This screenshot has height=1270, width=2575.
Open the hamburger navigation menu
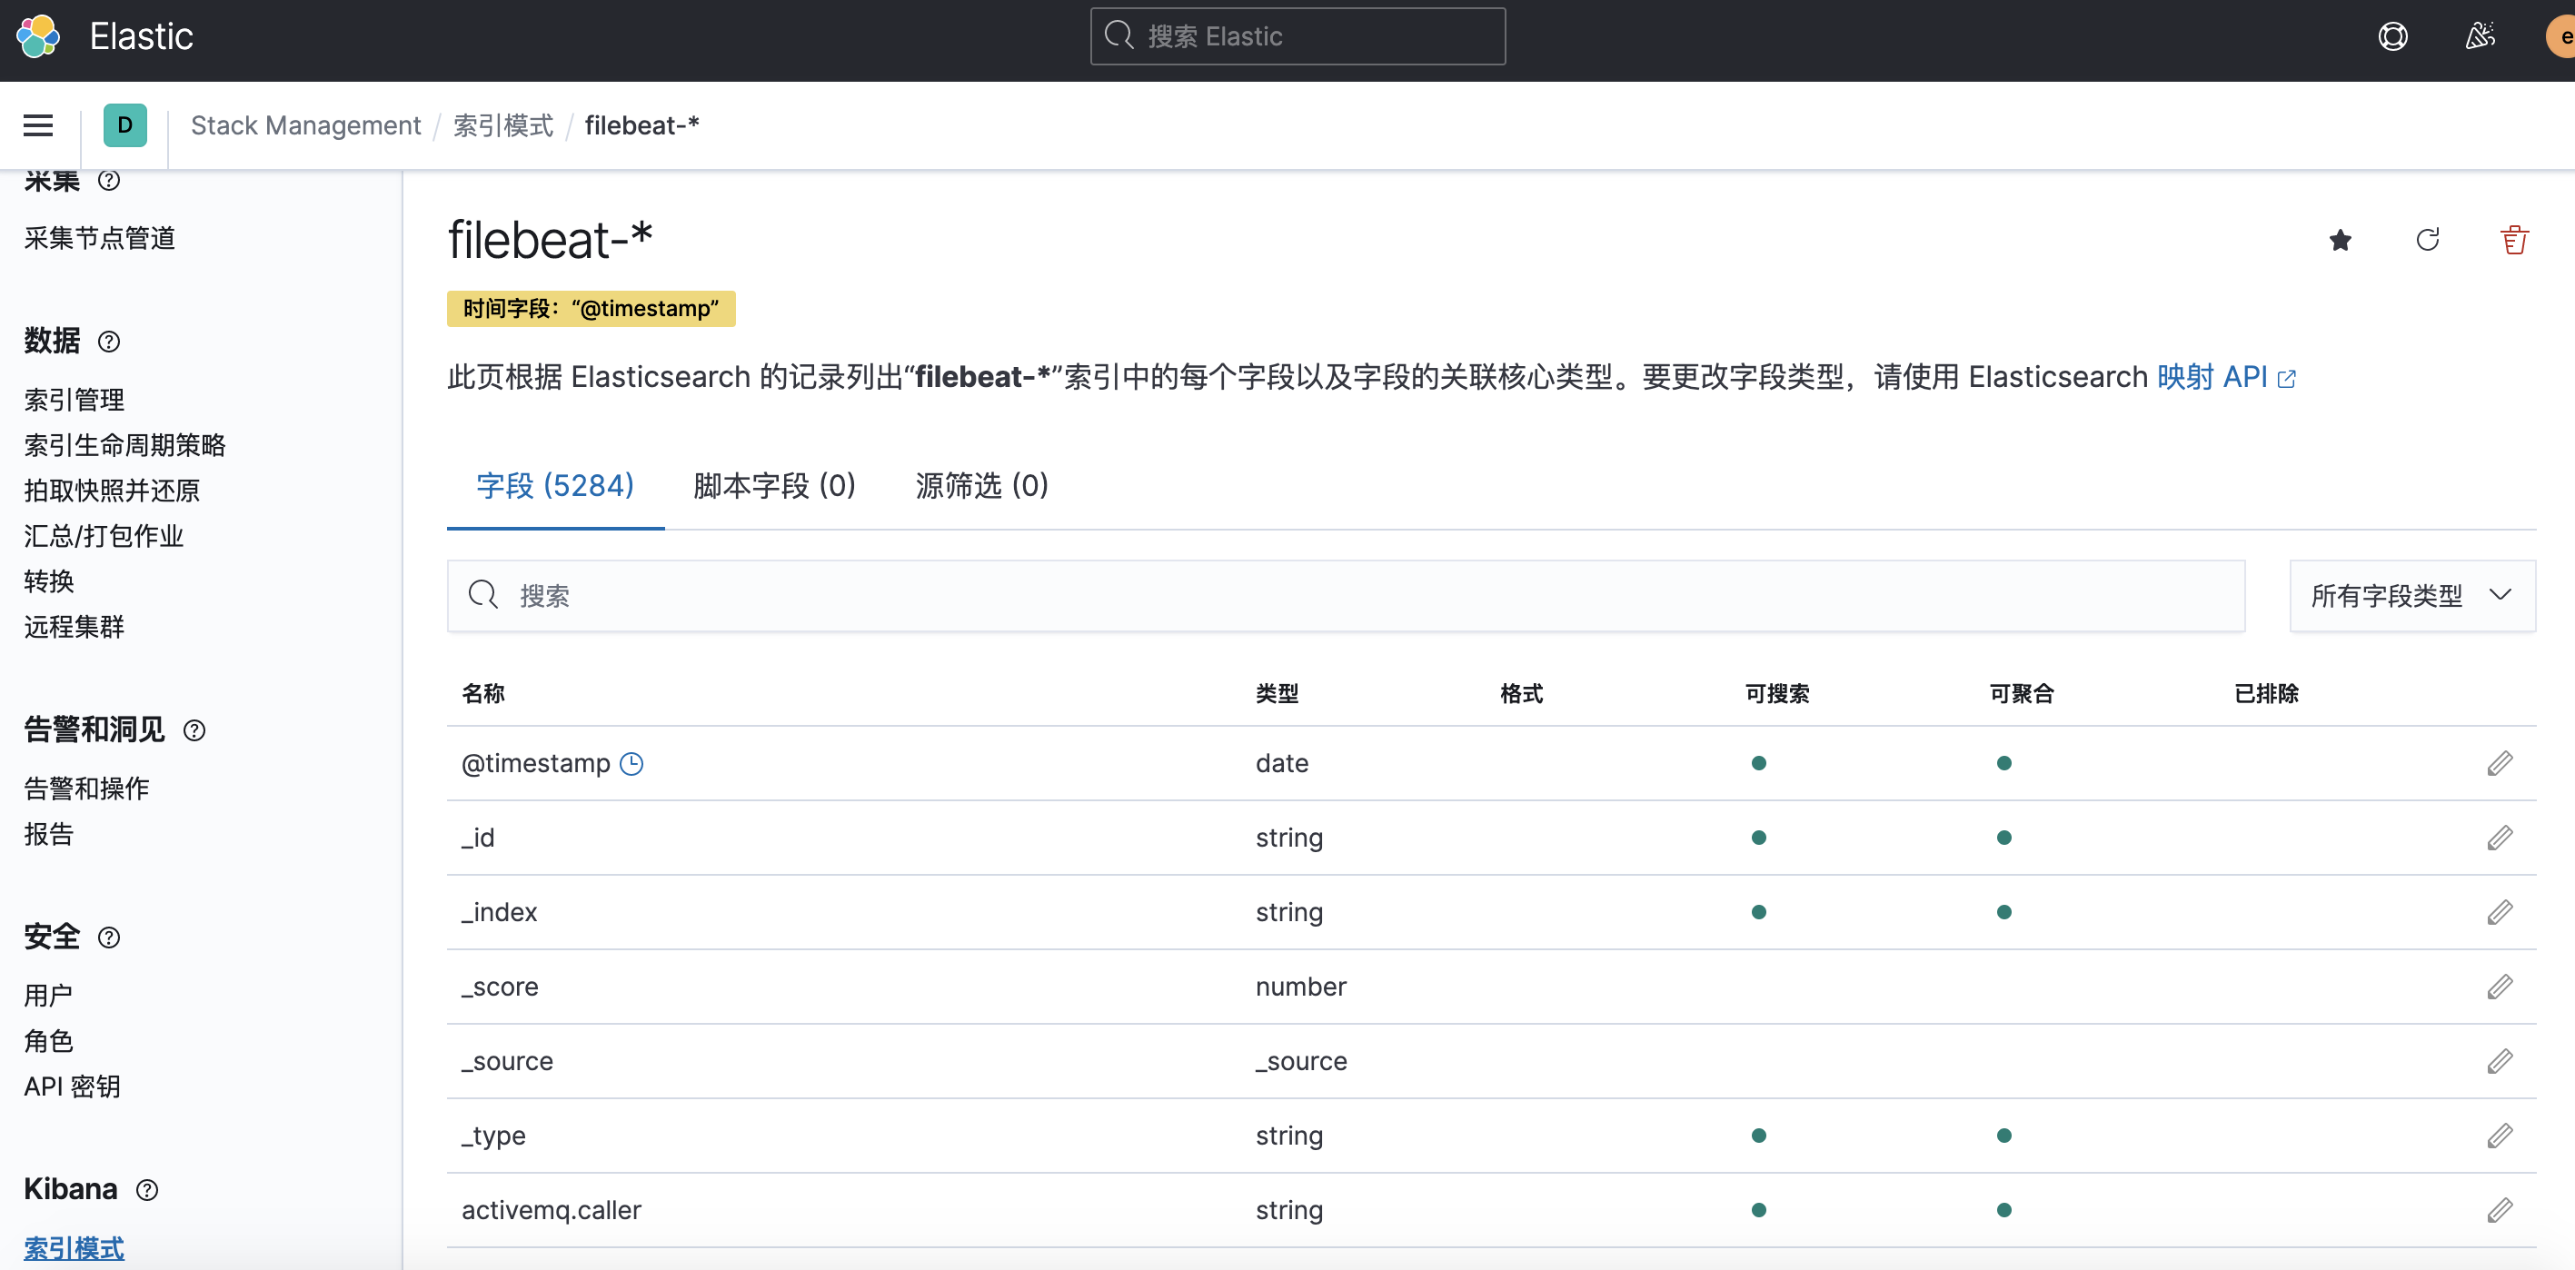click(x=38, y=126)
